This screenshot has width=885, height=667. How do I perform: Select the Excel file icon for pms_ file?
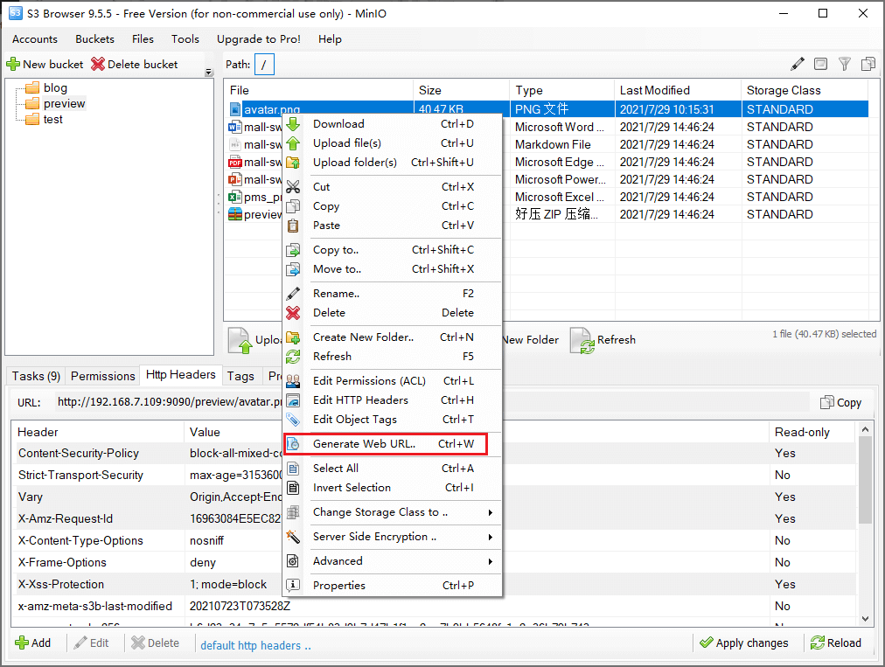234,197
